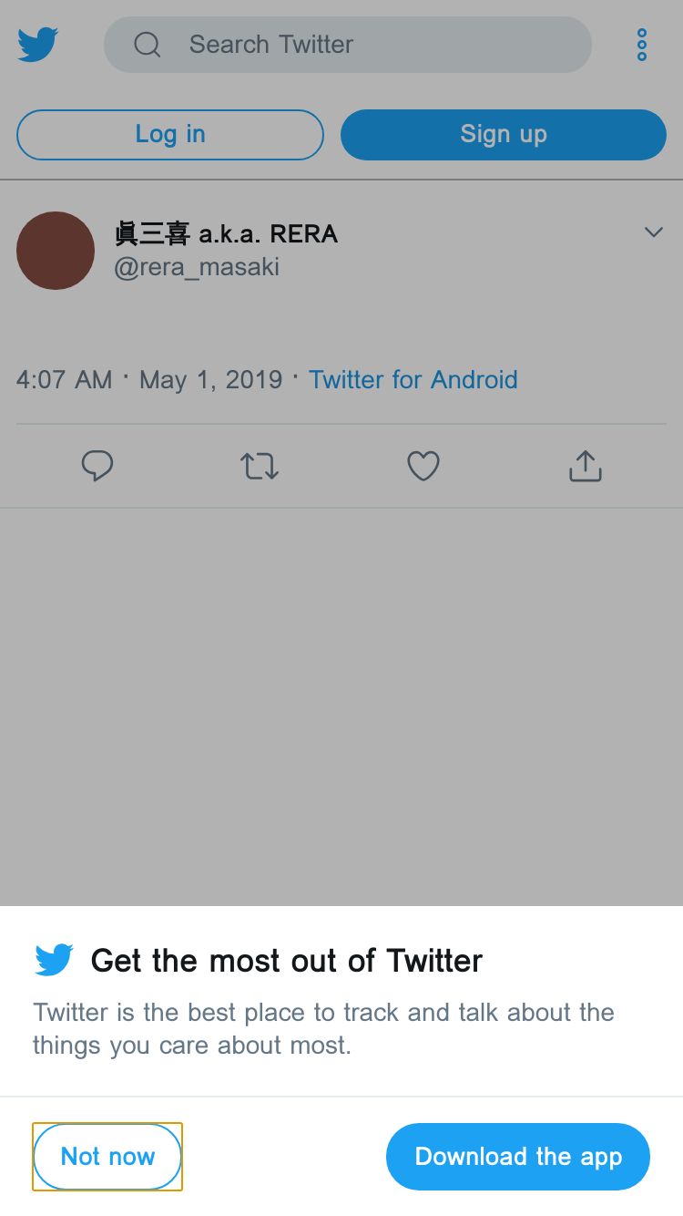Tap Download the app button
This screenshot has width=683, height=1216.
[517, 1156]
